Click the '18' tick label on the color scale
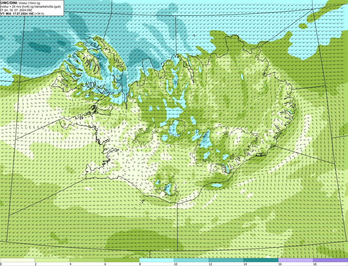Viewport: 348px width, 266px height. coord(315,264)
